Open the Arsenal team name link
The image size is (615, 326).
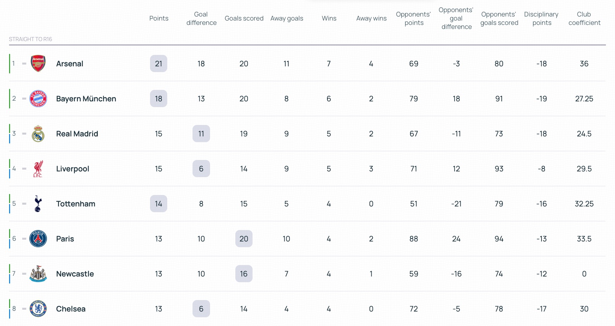click(x=70, y=64)
